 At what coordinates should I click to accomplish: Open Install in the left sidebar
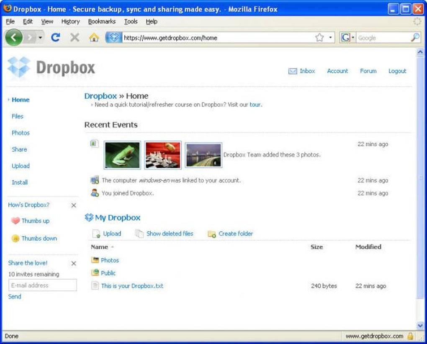point(20,183)
